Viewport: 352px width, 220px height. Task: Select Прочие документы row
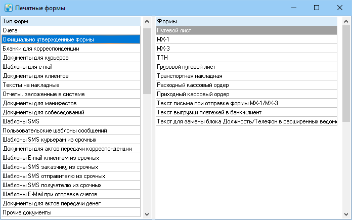71,212
